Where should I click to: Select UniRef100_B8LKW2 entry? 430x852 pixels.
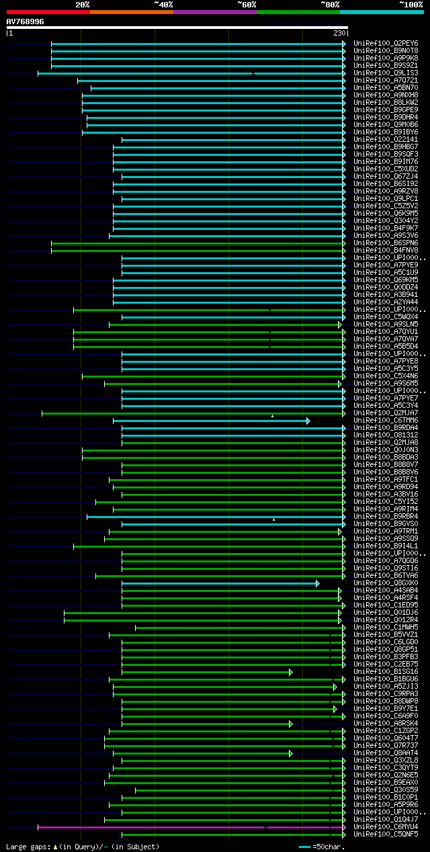click(x=386, y=103)
